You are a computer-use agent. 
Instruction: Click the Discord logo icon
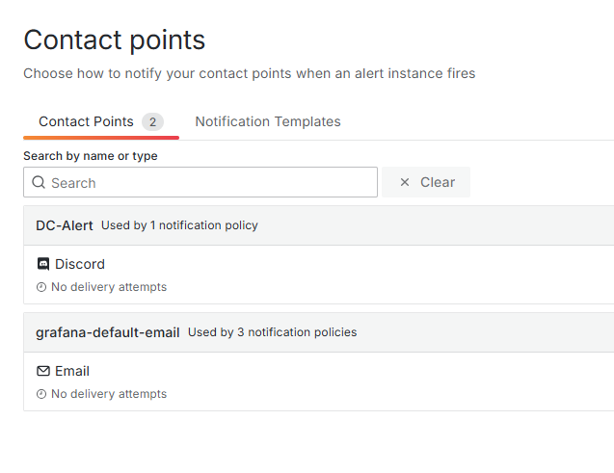(42, 264)
